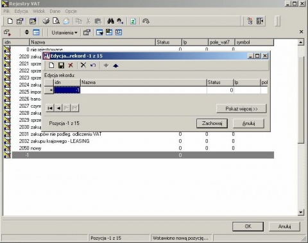Click the new document icon in main toolbar
Viewport: 308px width, 243px height.
click(10, 21)
